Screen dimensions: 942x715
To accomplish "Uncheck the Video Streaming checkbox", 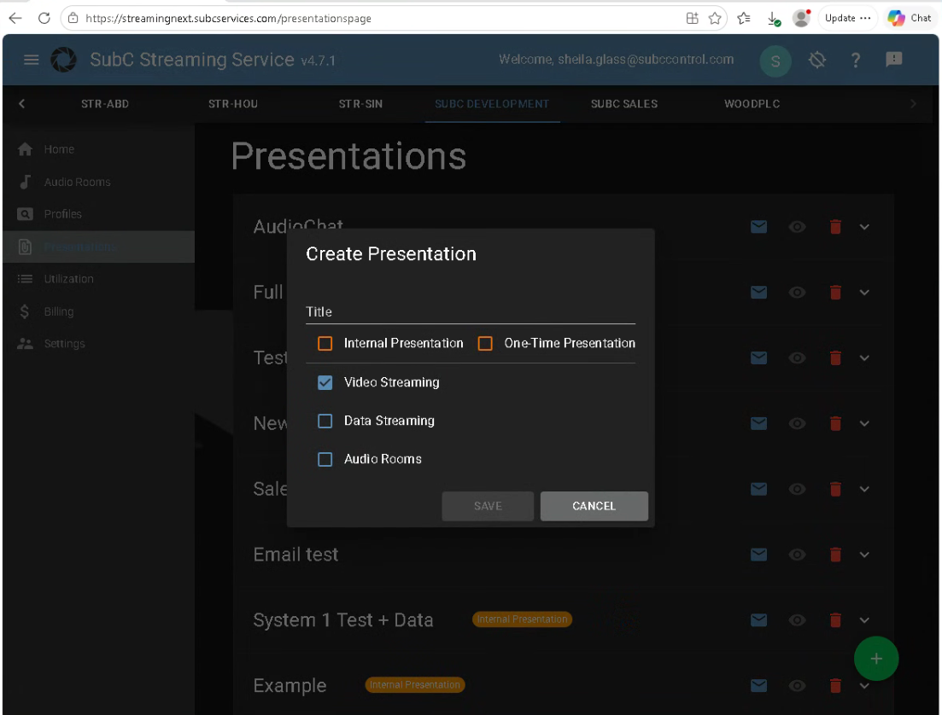I will [325, 382].
